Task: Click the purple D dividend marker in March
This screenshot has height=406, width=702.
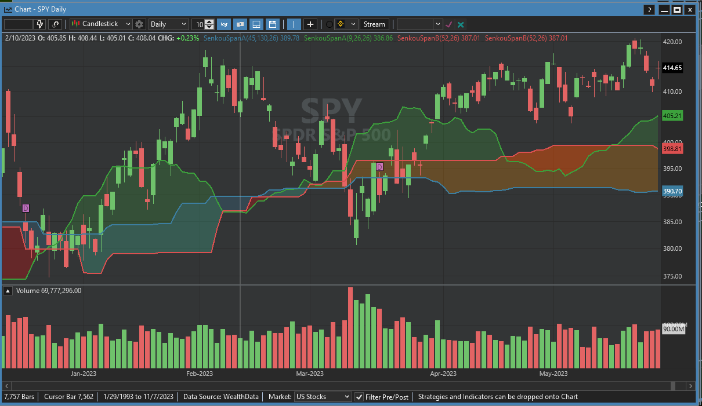Action: tap(380, 167)
